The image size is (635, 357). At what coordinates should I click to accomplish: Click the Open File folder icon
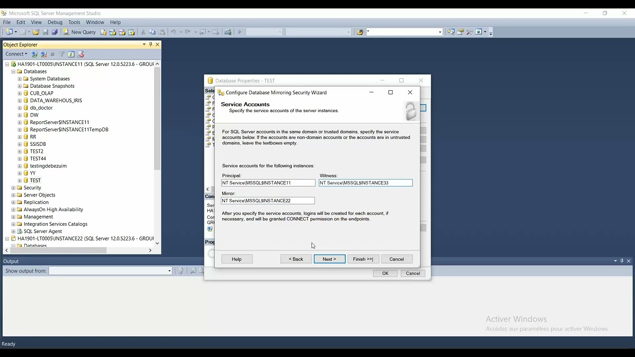point(36,32)
